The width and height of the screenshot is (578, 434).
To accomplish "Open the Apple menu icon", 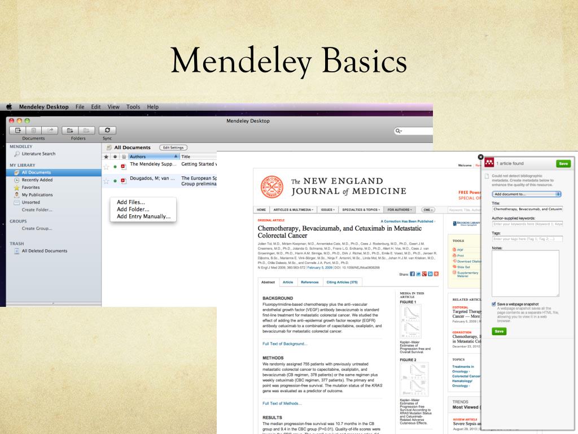I will [9, 107].
